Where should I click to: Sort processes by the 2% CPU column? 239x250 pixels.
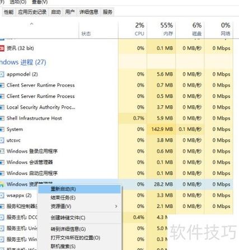[133, 29]
